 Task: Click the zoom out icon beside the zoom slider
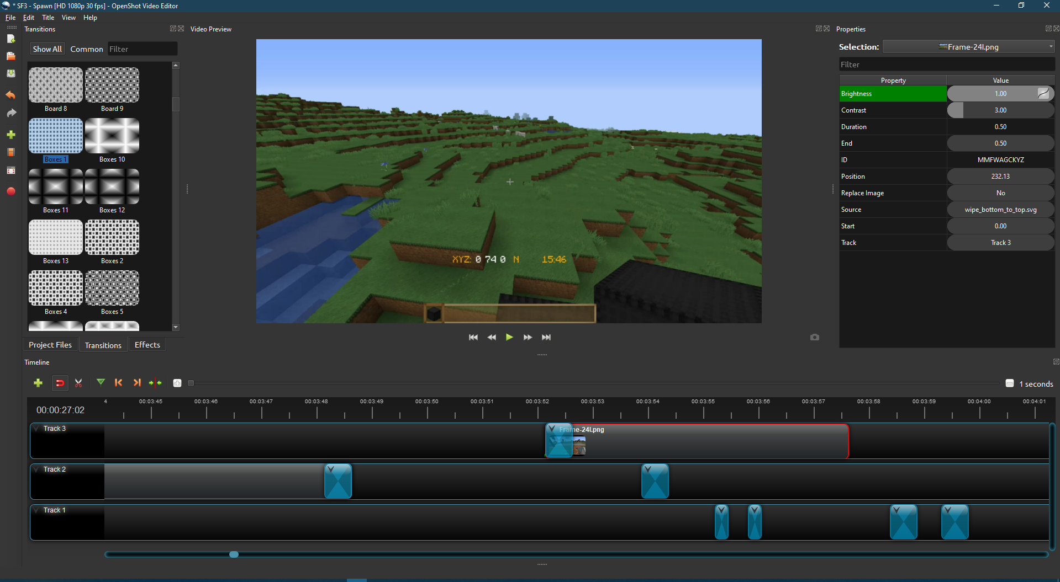click(x=177, y=383)
